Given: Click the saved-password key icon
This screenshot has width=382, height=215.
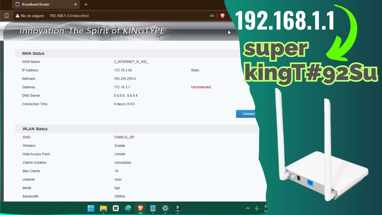Looking at the screenshot, I should pos(212,16).
